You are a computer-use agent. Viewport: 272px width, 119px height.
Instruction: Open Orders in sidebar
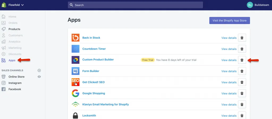coord(13,23)
